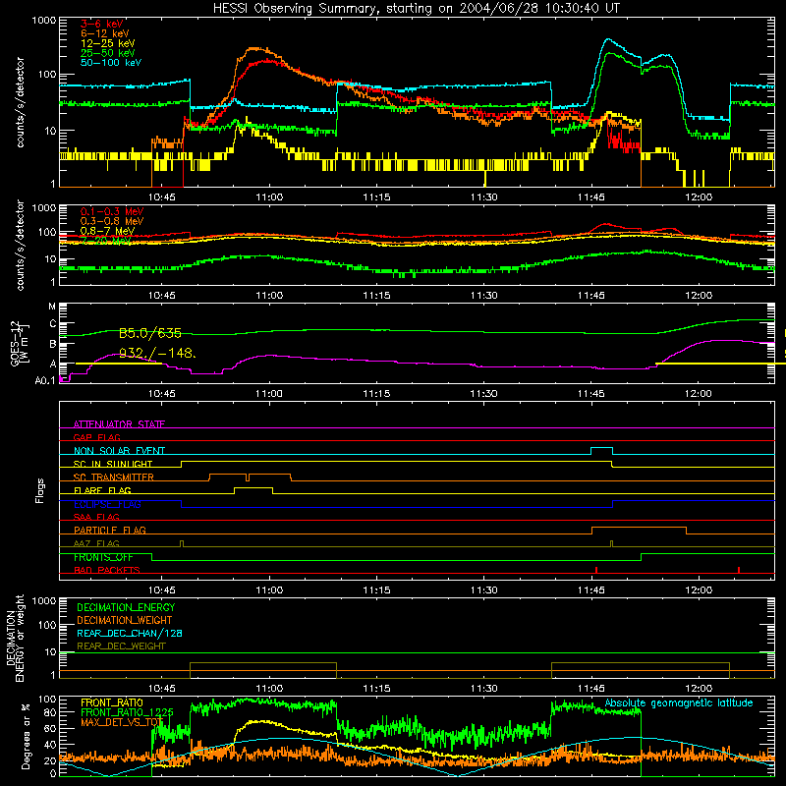
Task: Click the DECIMATION_WEIGHT legend label
Action: 125,620
